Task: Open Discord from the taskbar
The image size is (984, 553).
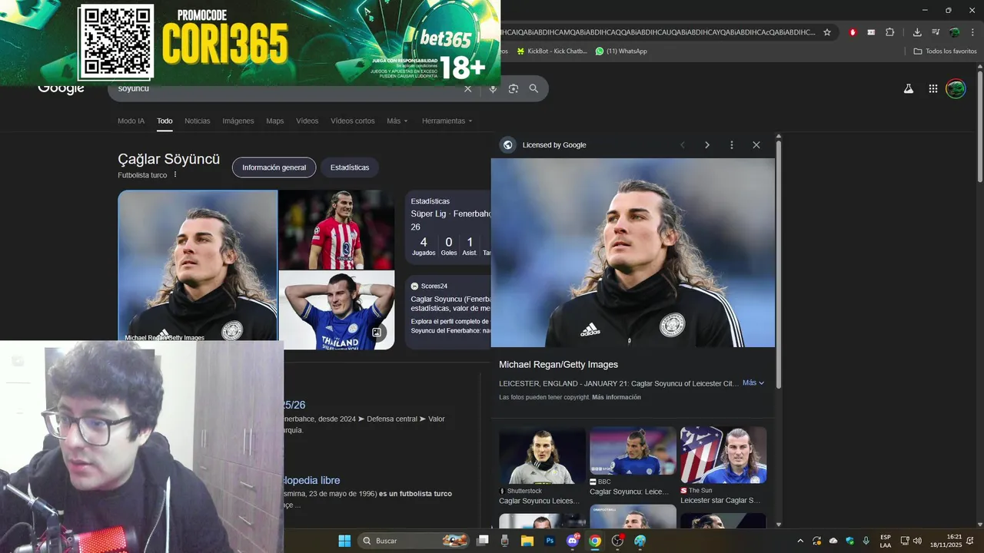Action: 572,541
